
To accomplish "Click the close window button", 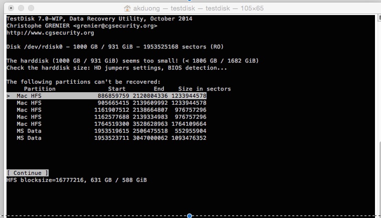I will point(11,8).
